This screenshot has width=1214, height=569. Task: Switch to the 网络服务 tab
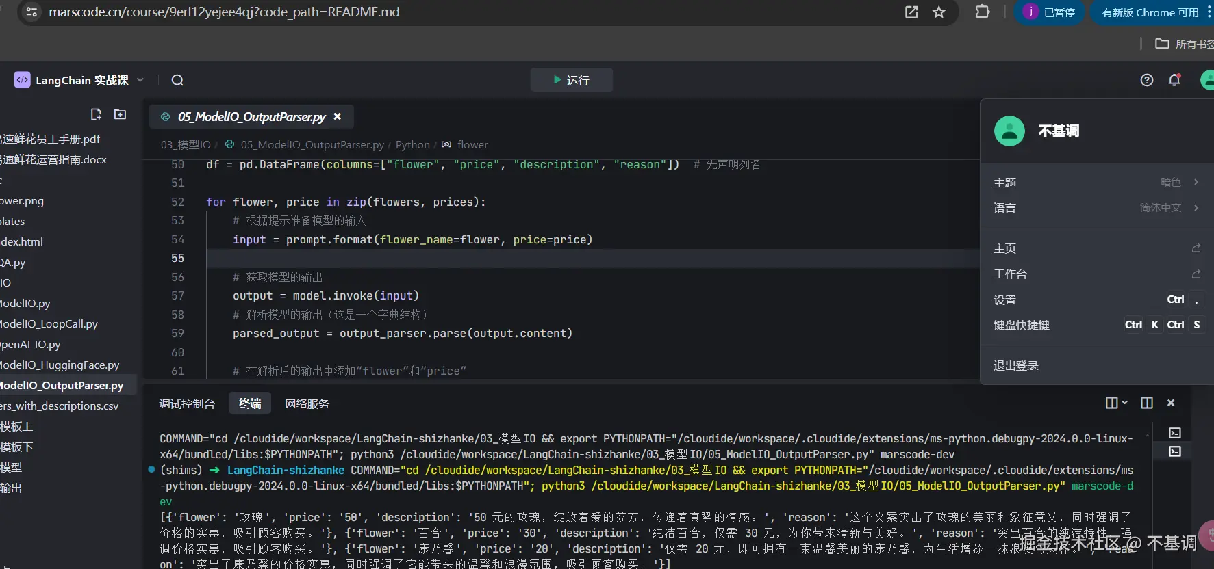[x=307, y=404]
